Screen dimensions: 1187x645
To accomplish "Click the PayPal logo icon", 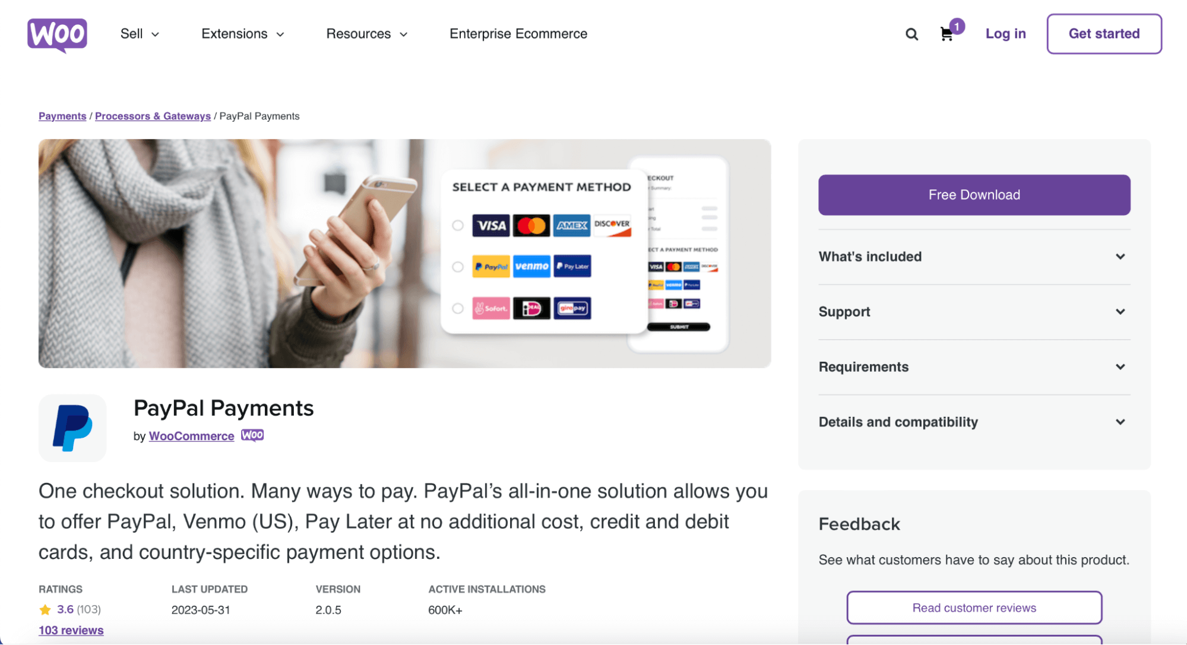I will coord(72,426).
